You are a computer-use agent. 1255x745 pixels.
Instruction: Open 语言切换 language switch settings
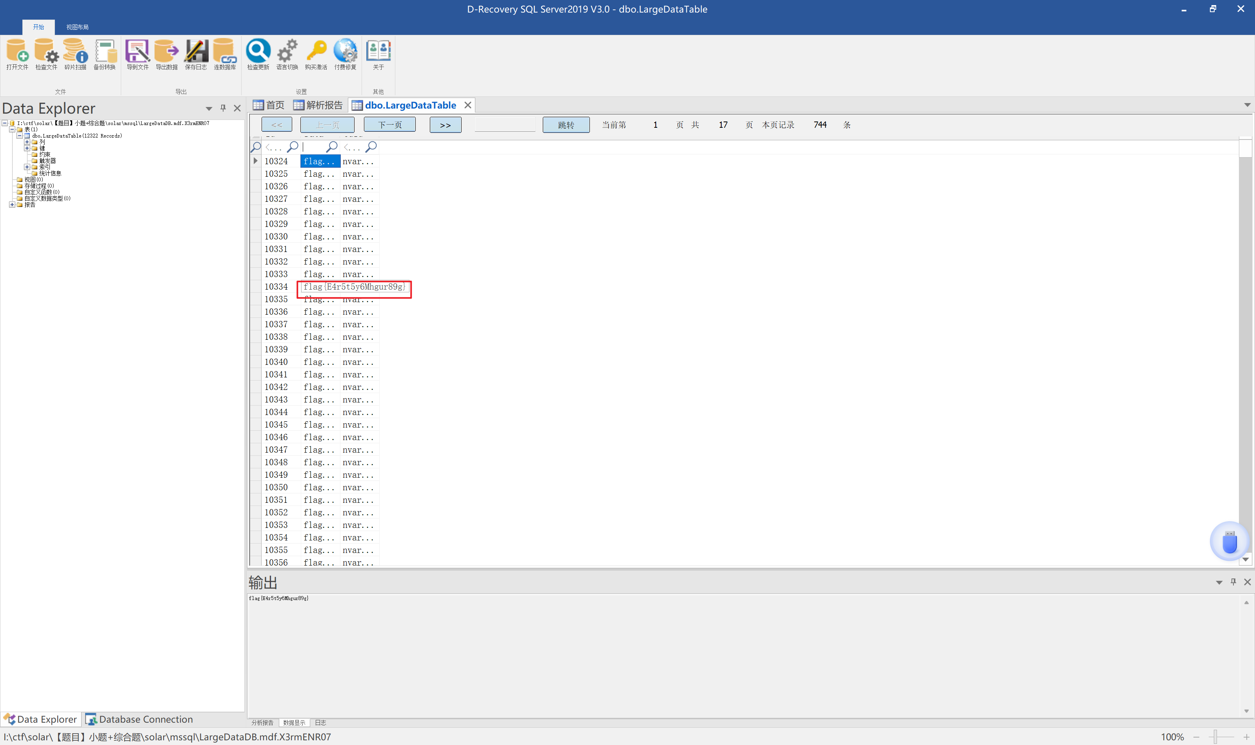(287, 52)
